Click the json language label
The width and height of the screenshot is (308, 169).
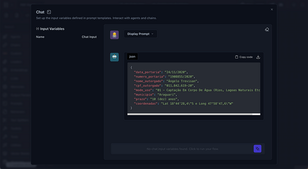tap(132, 57)
